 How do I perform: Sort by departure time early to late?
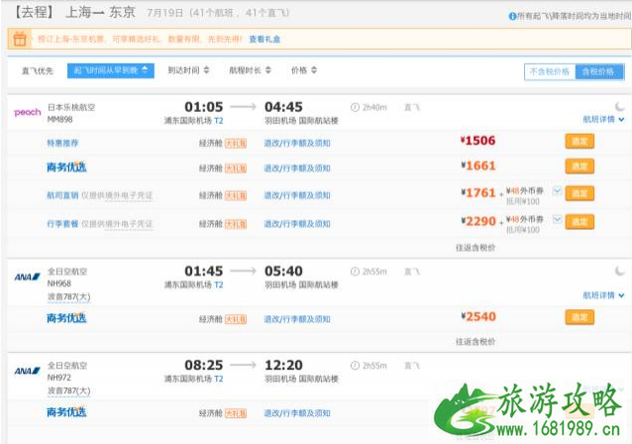pyautogui.click(x=110, y=70)
